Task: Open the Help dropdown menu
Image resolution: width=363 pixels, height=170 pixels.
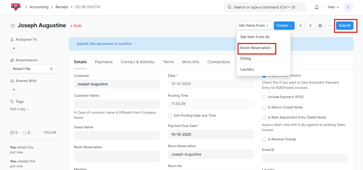Action: click(x=333, y=7)
